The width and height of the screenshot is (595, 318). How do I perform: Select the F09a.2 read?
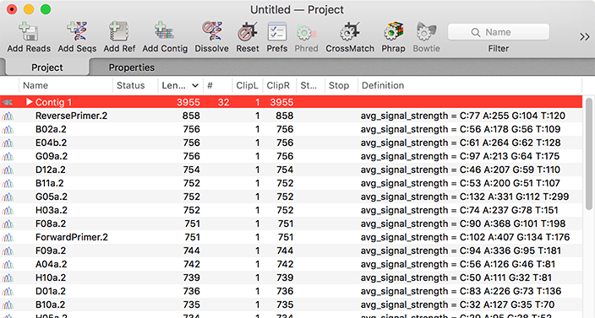coord(291,251)
